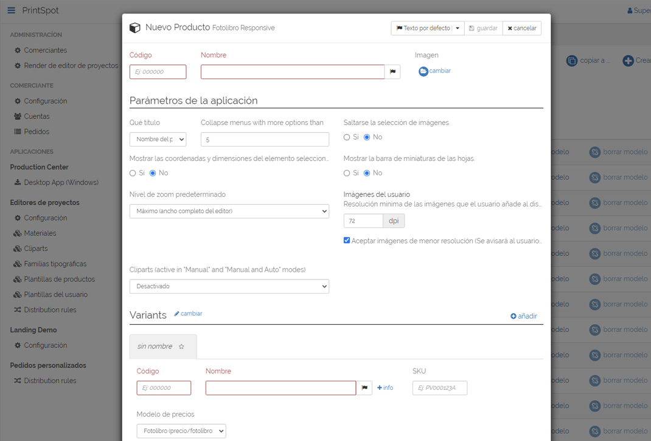
Task: Click the variant Nombre input field
Action: click(x=280, y=388)
